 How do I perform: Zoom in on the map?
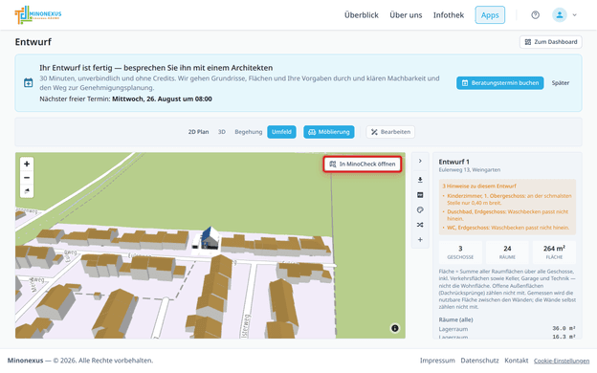pyautogui.click(x=27, y=165)
